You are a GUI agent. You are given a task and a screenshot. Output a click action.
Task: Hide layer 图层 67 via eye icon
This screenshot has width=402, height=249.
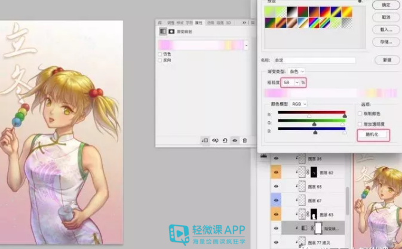276,200
